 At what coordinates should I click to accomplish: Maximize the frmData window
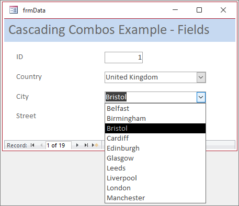tap(199, 10)
